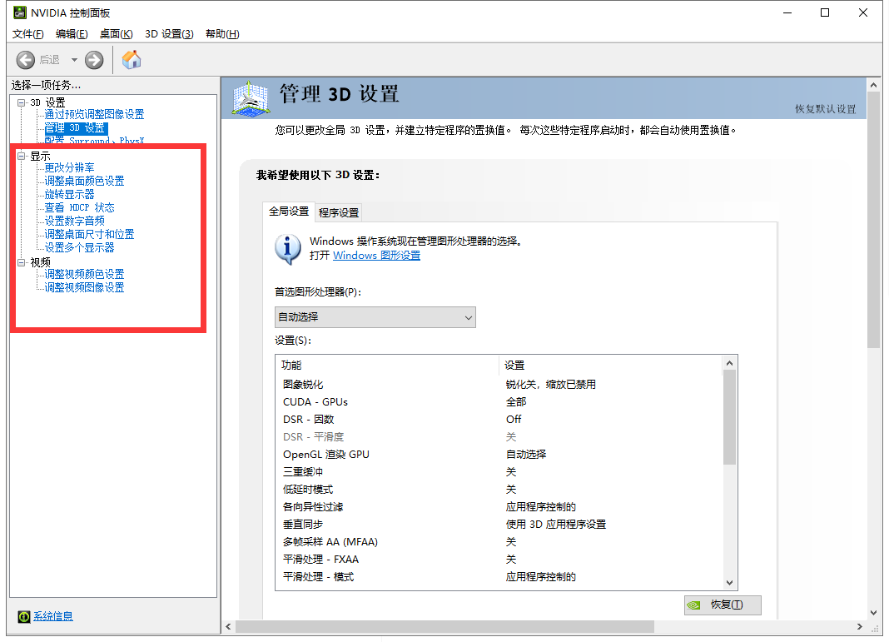
Task: Open the Back history dropdown arrow
Action: pyautogui.click(x=74, y=60)
